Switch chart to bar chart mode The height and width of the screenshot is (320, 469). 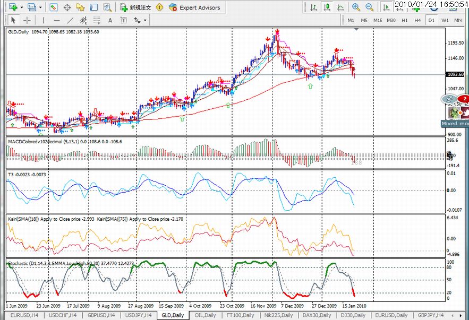point(313,7)
